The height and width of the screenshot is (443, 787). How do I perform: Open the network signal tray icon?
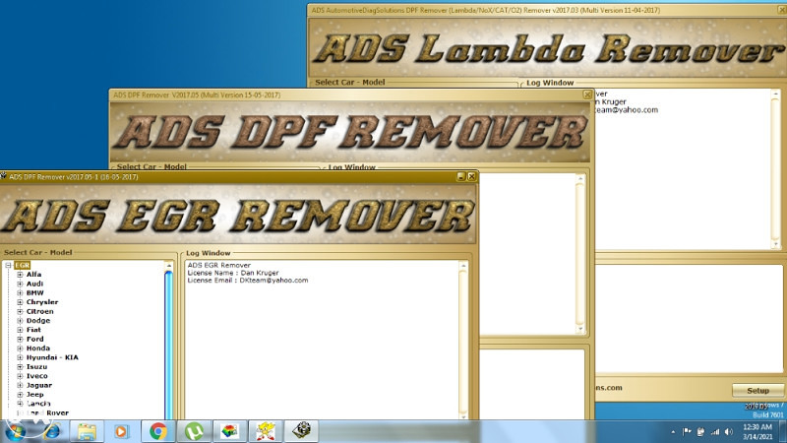[x=715, y=431]
